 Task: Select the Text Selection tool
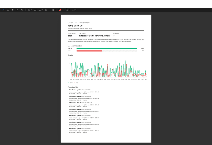tap(3, 10)
